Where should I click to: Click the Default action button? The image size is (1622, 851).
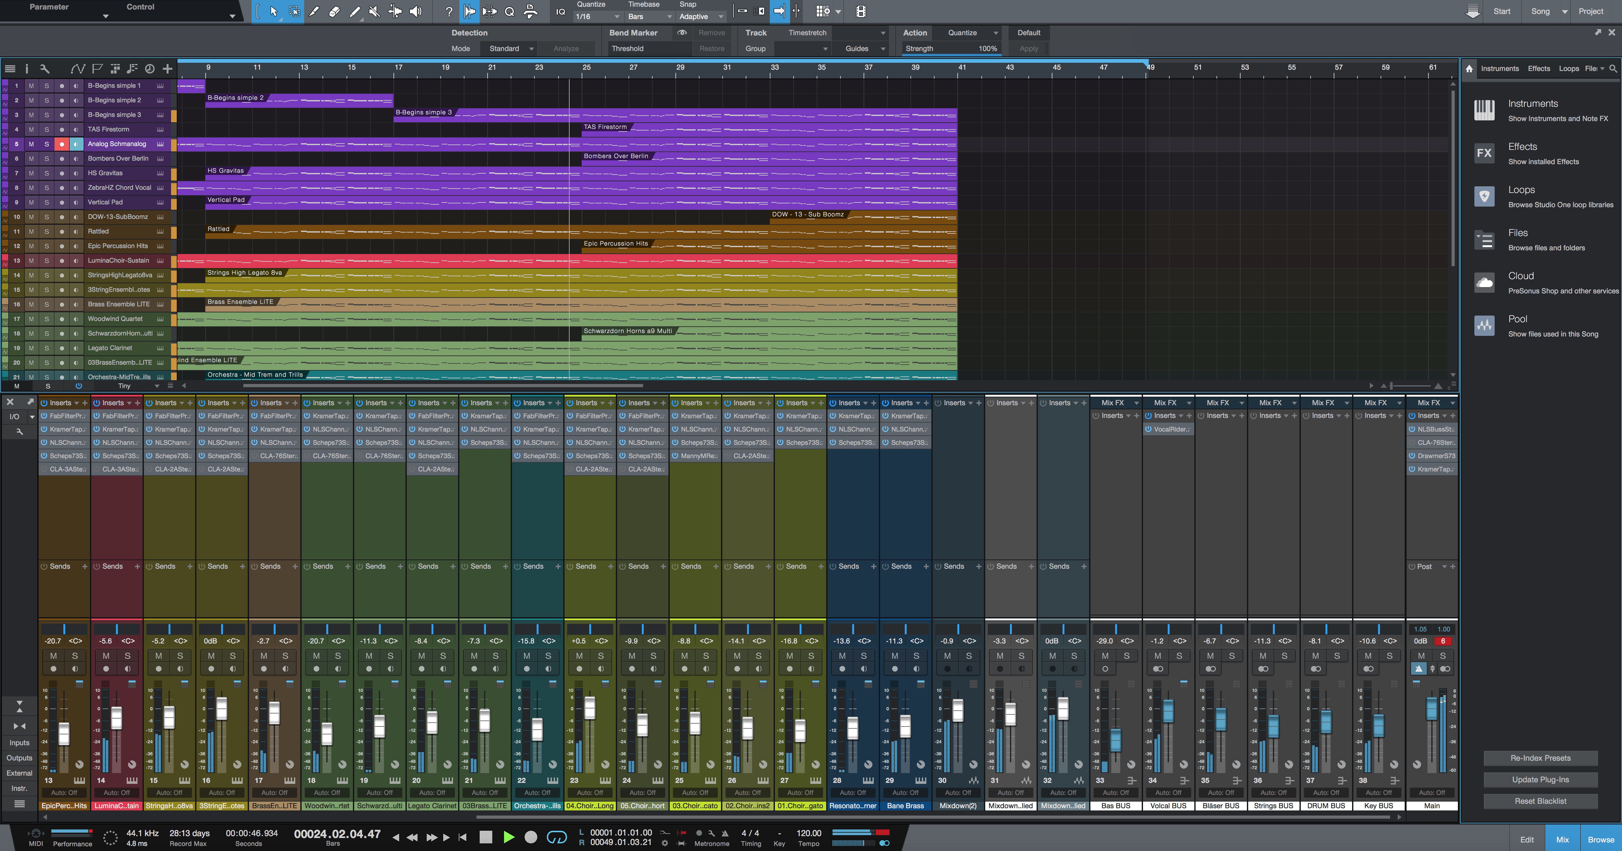1029,33
